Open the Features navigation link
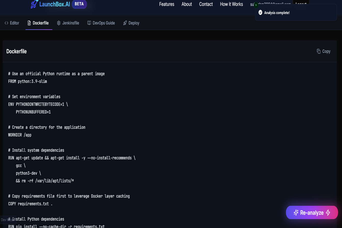The width and height of the screenshot is (342, 228). coord(167,4)
